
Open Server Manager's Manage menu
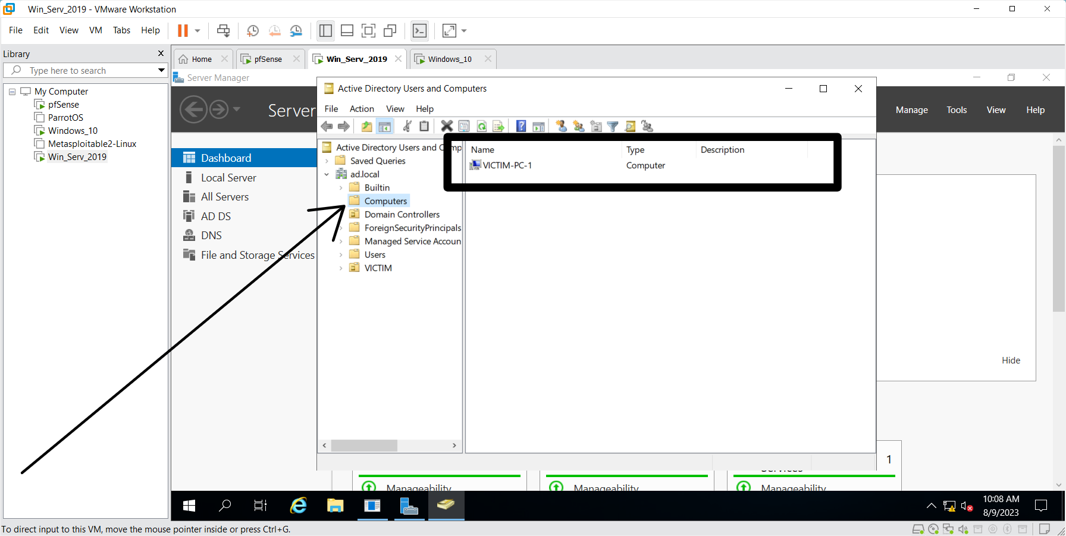[912, 110]
